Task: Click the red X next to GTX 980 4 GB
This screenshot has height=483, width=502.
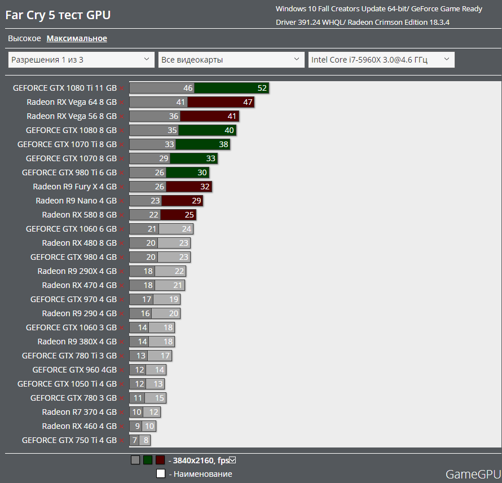Action: pyautogui.click(x=122, y=257)
